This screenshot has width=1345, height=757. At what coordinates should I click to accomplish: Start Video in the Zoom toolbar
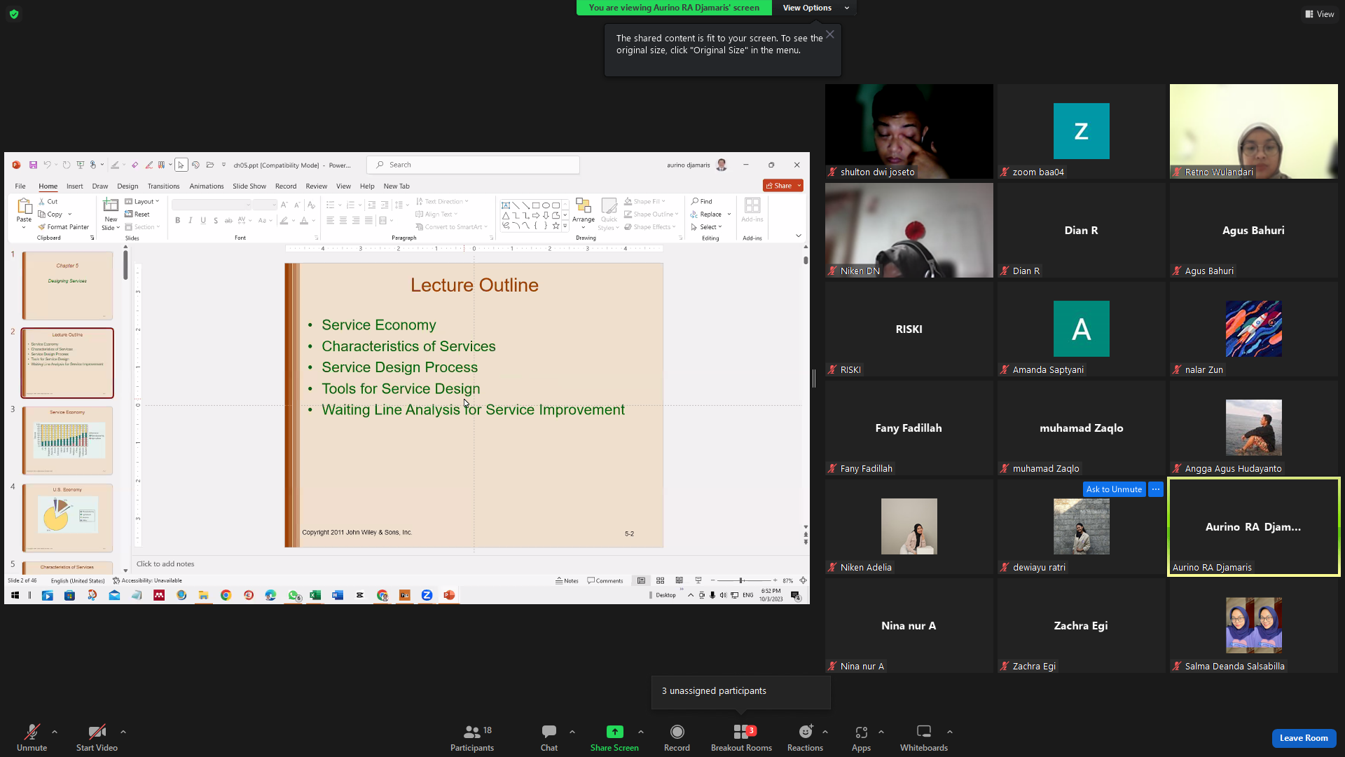pyautogui.click(x=97, y=737)
